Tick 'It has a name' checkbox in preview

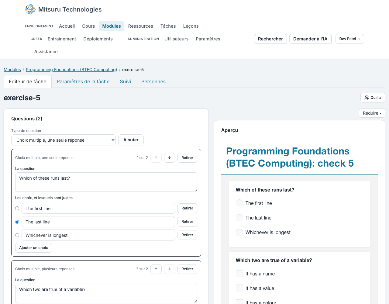[239, 274]
